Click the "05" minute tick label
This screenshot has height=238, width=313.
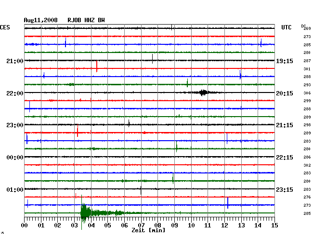click(x=107, y=225)
